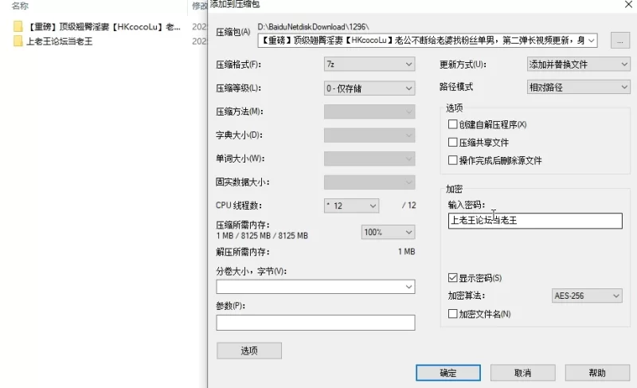Open the CPU 线程数 dropdown

point(351,206)
